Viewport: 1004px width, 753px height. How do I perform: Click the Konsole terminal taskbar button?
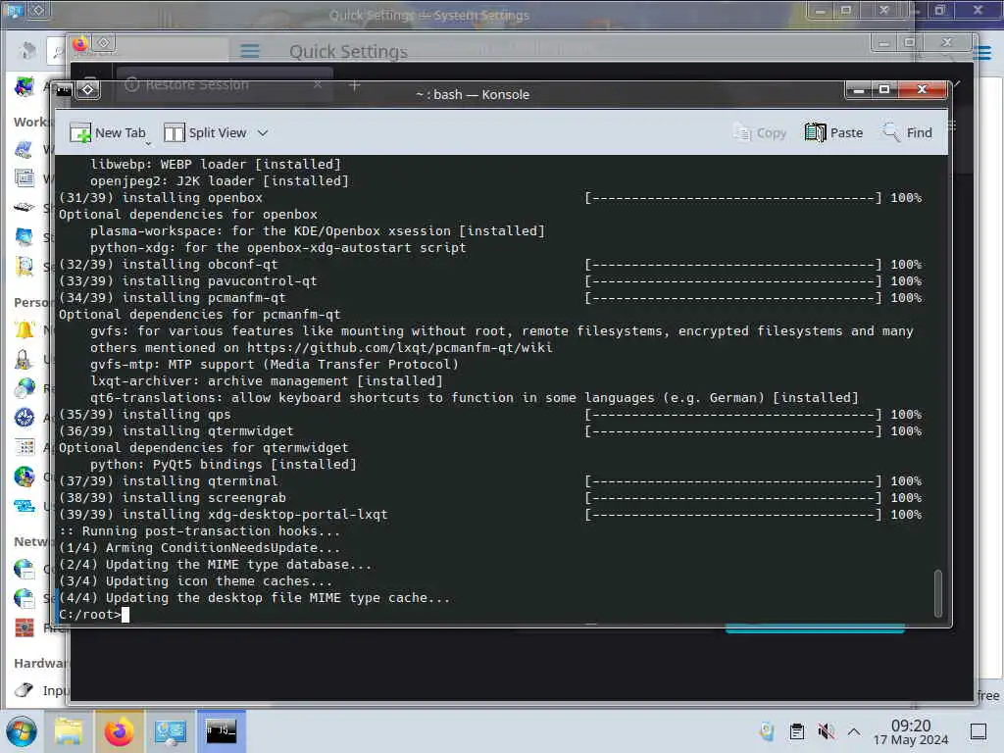[x=221, y=731]
